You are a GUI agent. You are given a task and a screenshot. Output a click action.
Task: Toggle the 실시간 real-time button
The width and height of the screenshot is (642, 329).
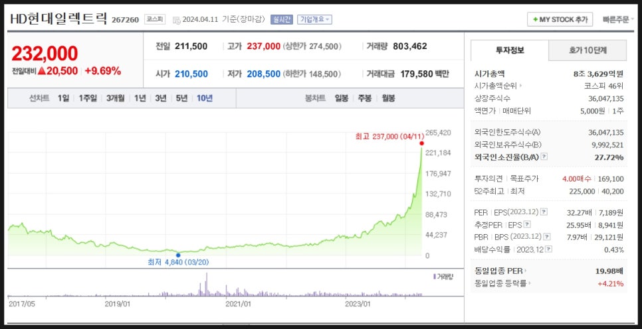coord(282,19)
